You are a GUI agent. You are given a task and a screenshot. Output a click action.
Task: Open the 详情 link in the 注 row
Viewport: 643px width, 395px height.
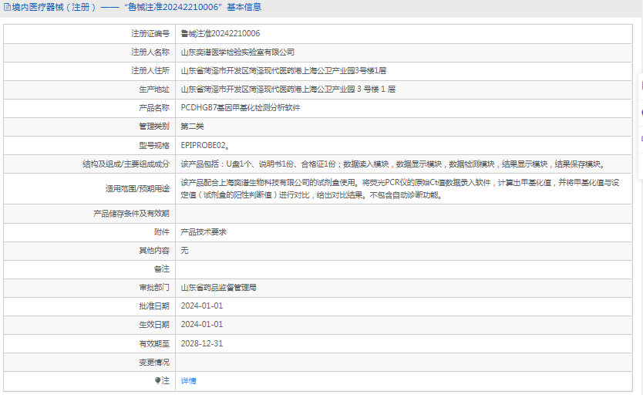pyautogui.click(x=188, y=381)
